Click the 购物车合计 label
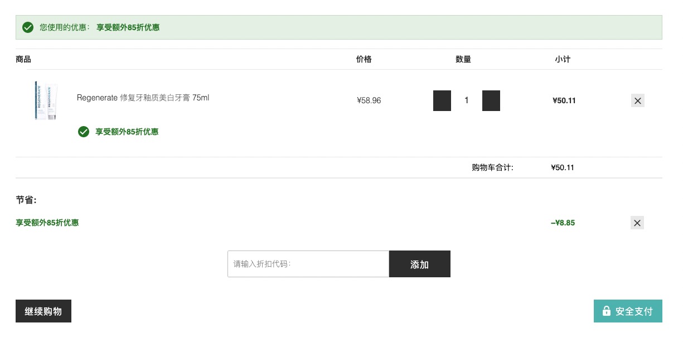 (492, 167)
